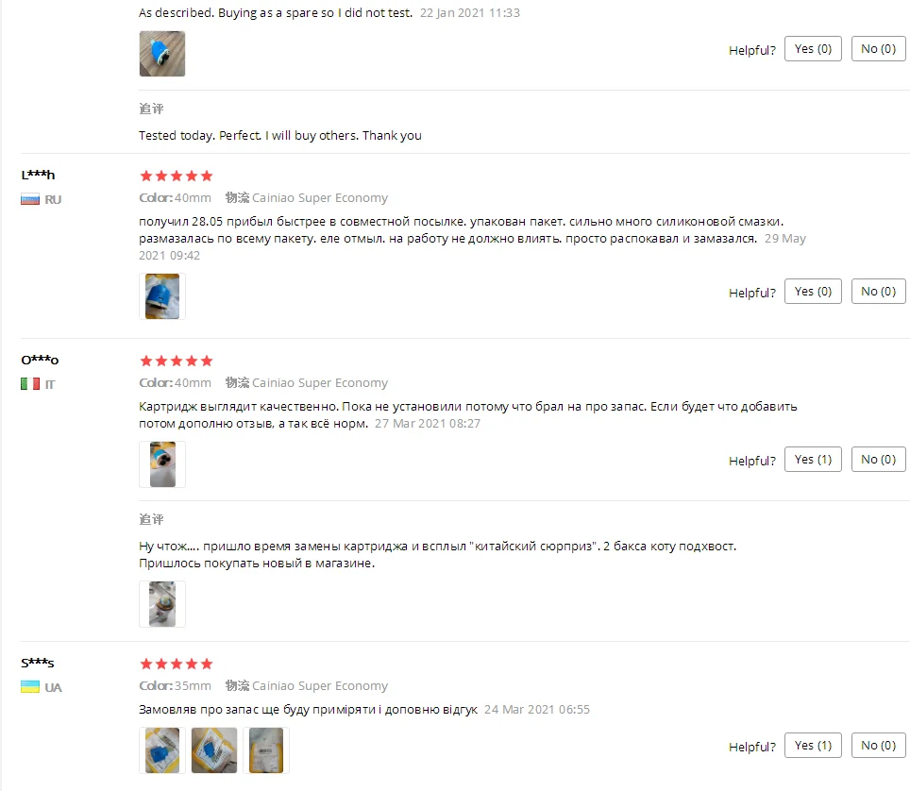Open O***o review's first photo thumbnail
This screenshot has height=791, width=910.
coord(162,464)
